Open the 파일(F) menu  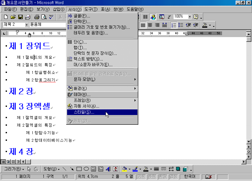pyautogui.click(x=10, y=9)
